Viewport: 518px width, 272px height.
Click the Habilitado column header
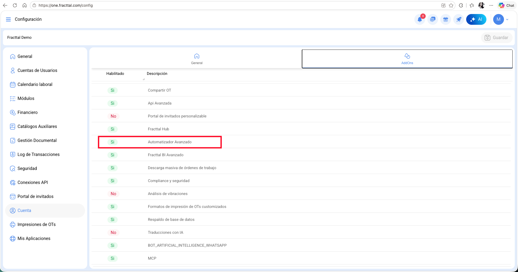point(115,74)
